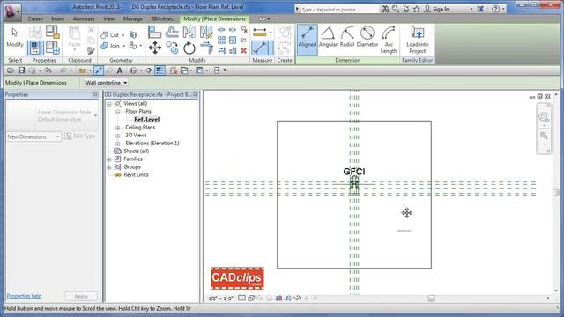Viewport: 564px width, 317px height.
Task: Click the Measure Between Two References tool
Action: point(260,33)
